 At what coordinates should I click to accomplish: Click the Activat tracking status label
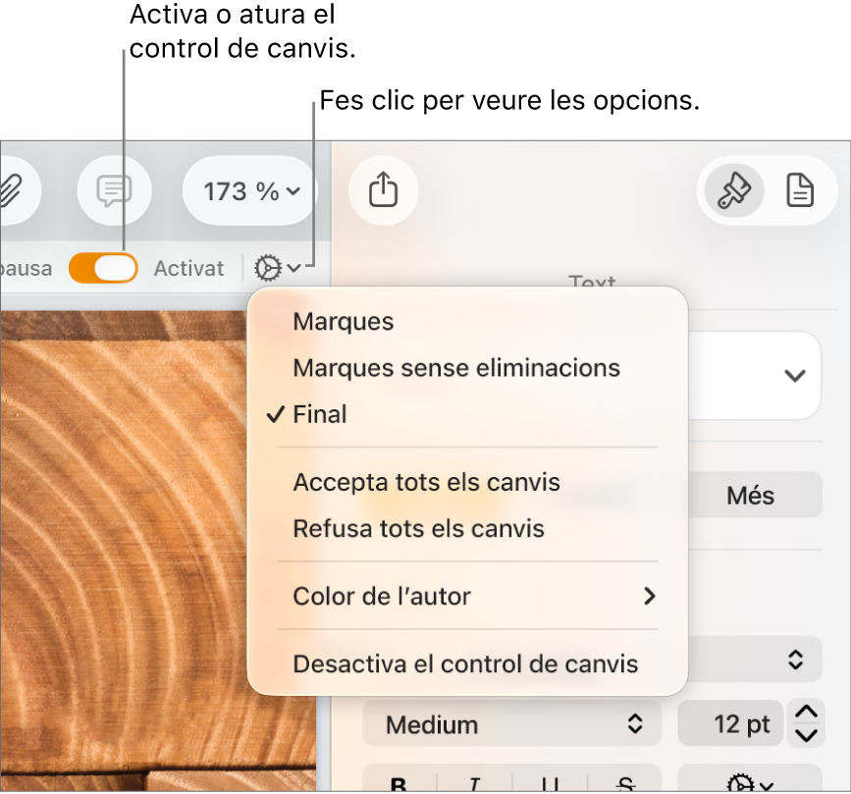[x=188, y=269]
